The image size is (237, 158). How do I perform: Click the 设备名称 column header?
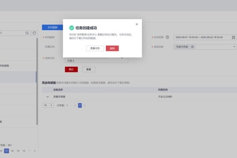[58, 90]
